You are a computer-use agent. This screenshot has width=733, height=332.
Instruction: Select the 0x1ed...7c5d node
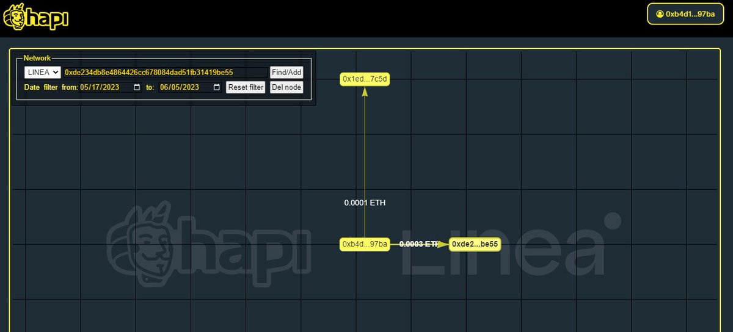pyautogui.click(x=365, y=79)
